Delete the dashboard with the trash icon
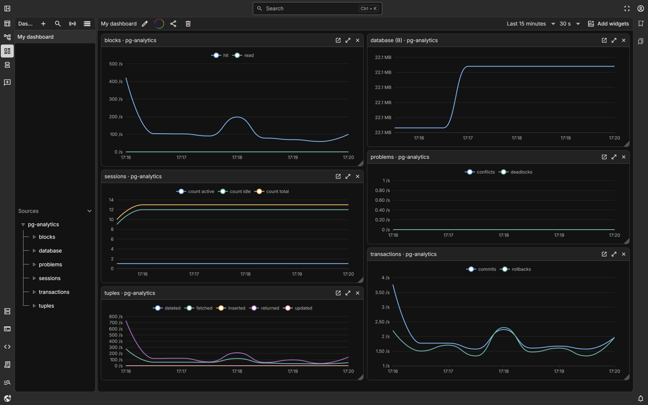648x405 pixels. click(x=188, y=24)
